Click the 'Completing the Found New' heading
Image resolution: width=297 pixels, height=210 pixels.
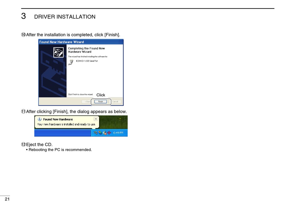[86, 48]
